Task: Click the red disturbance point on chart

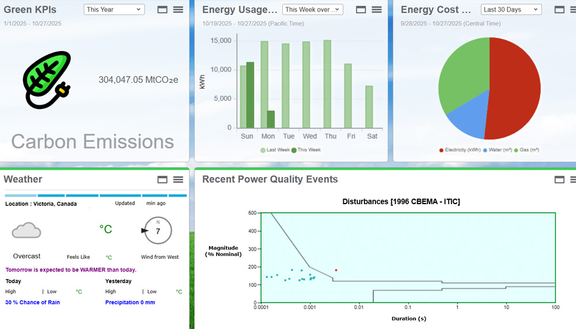Action: pyautogui.click(x=336, y=270)
